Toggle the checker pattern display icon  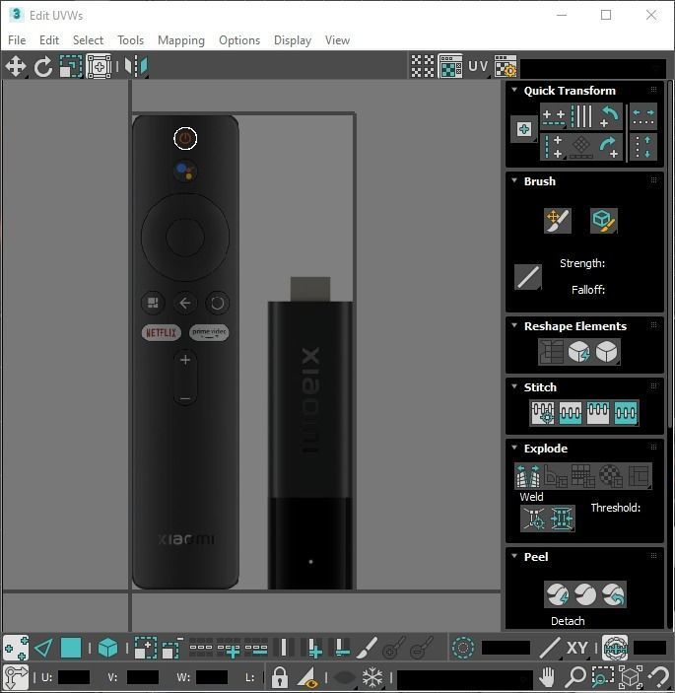(423, 66)
